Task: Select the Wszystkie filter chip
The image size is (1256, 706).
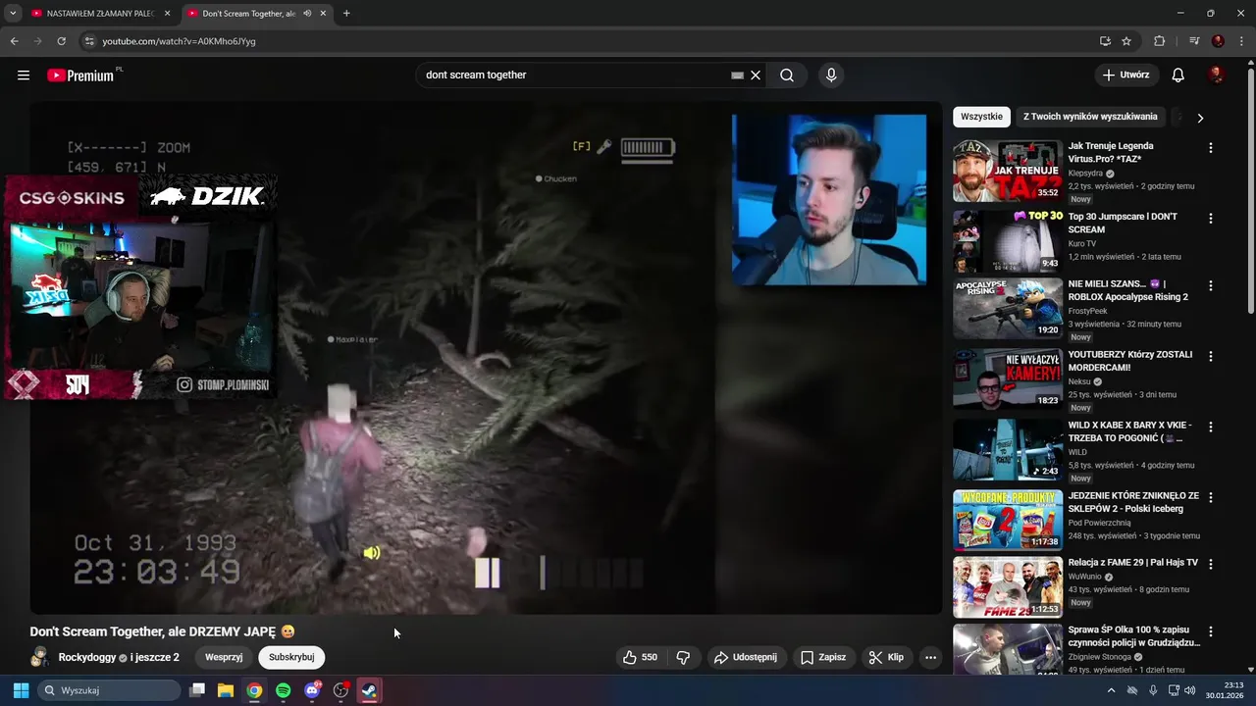Action: pyautogui.click(x=981, y=117)
